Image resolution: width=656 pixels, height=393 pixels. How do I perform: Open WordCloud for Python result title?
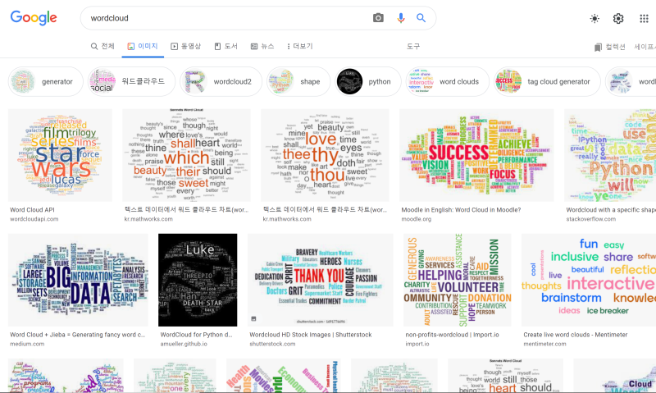click(196, 335)
